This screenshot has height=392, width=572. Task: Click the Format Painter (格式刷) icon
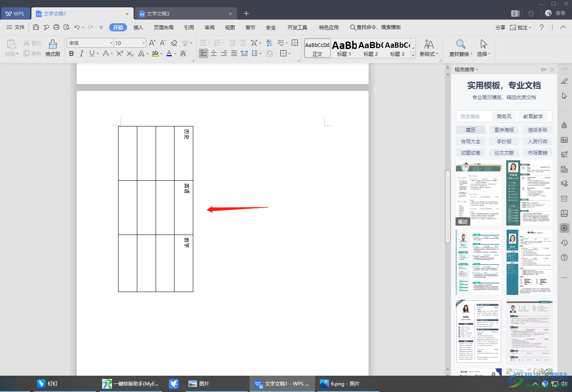53,48
